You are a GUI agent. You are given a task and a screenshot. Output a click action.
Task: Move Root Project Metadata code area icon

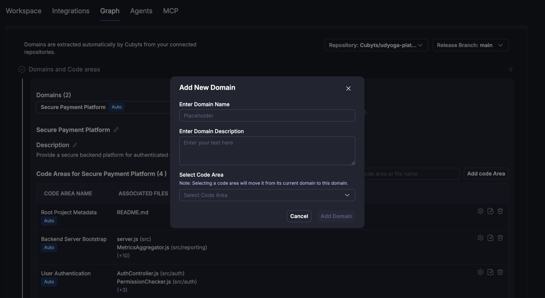pos(490,211)
